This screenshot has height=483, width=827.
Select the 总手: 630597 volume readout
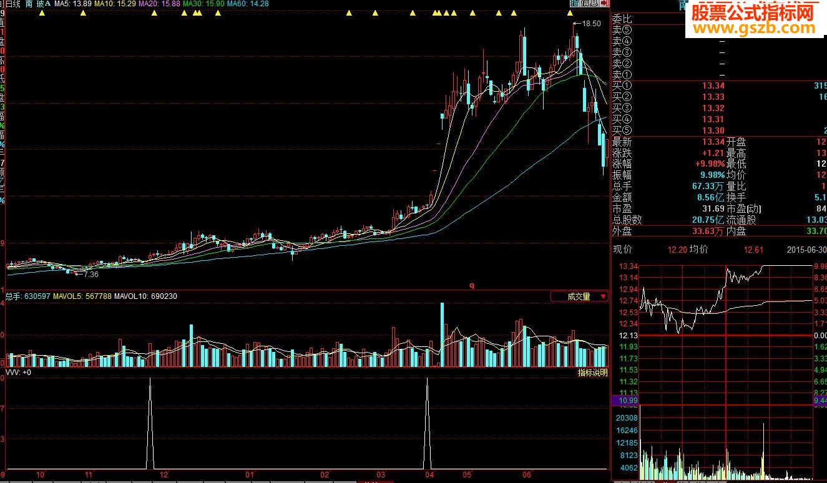pos(28,296)
